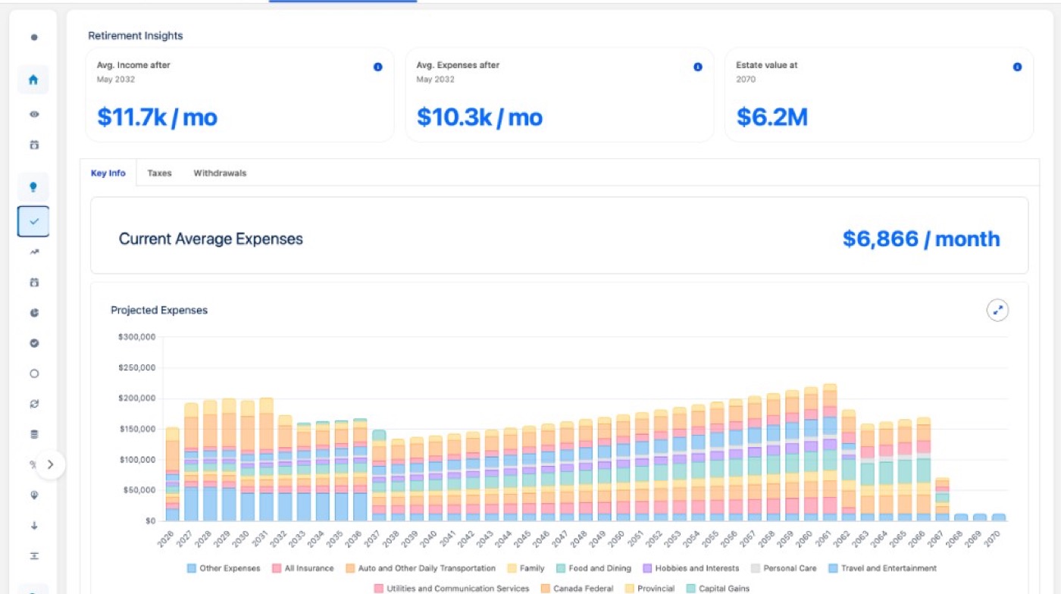
Task: Click the Projected Expenses chart title
Action: [159, 310]
